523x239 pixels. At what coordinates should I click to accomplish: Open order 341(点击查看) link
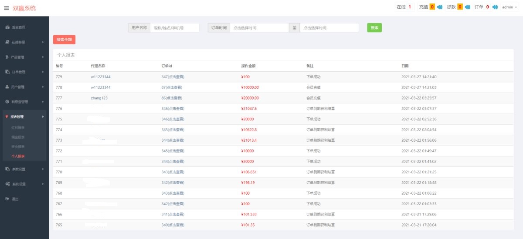tap(173, 214)
